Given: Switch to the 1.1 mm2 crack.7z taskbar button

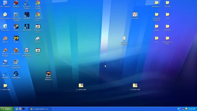Looking at the screenshot, I should tap(40, 109).
